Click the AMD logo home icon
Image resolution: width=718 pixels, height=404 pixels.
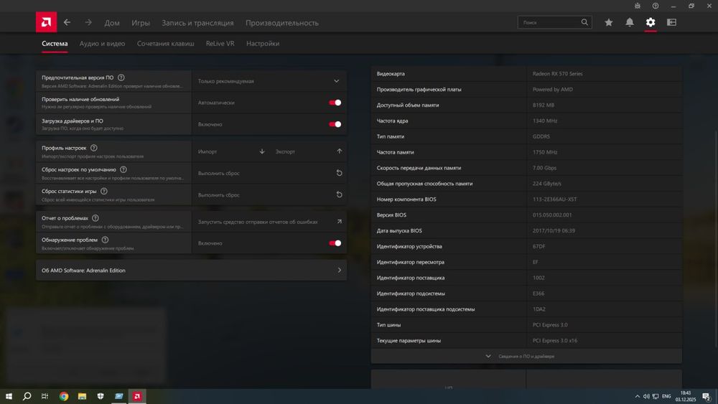pyautogui.click(x=46, y=22)
